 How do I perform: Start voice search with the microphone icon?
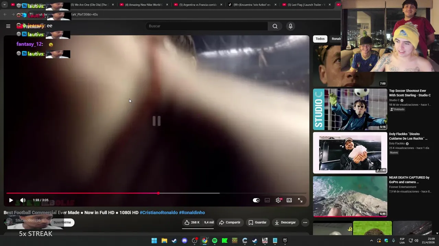pos(290,26)
